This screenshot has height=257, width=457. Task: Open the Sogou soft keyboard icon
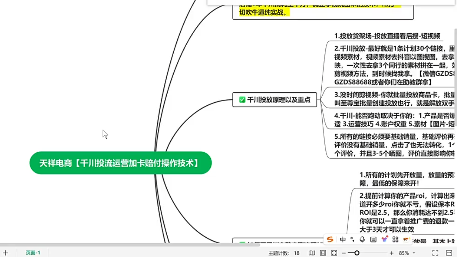tap(373, 239)
